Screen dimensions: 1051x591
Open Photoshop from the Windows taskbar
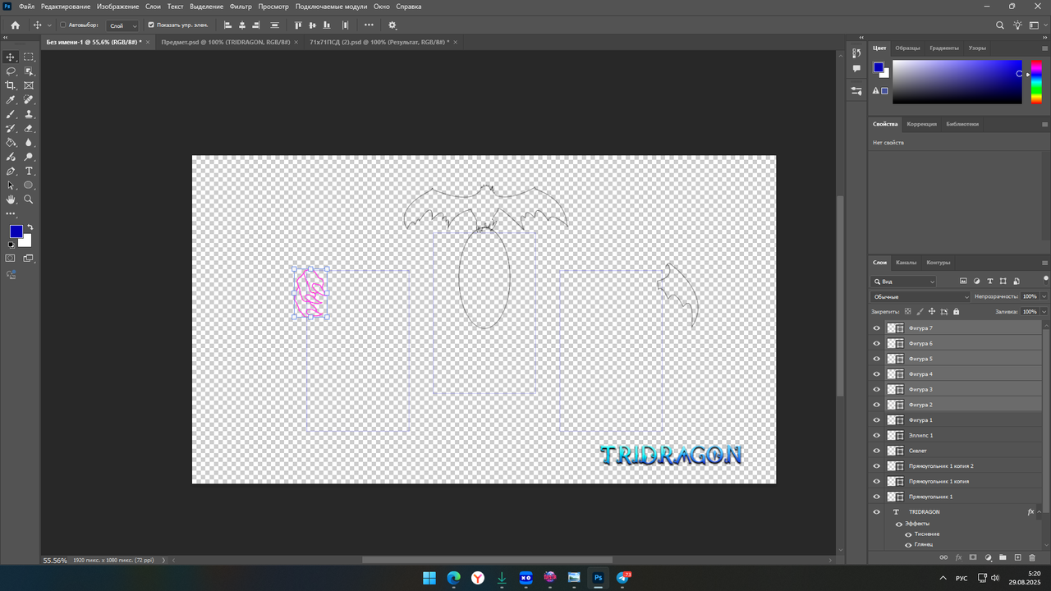coord(598,578)
